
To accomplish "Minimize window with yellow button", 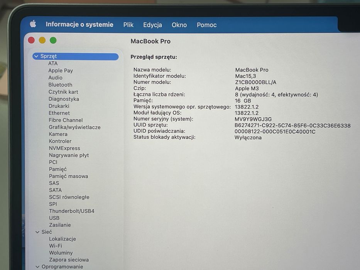I will click(x=42, y=40).
